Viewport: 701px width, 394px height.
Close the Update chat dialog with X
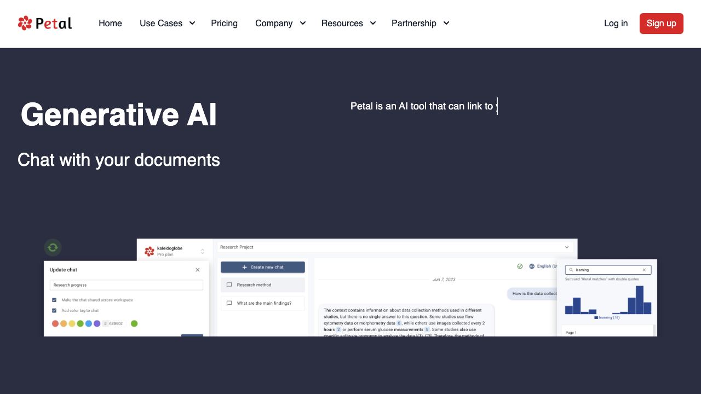point(198,270)
